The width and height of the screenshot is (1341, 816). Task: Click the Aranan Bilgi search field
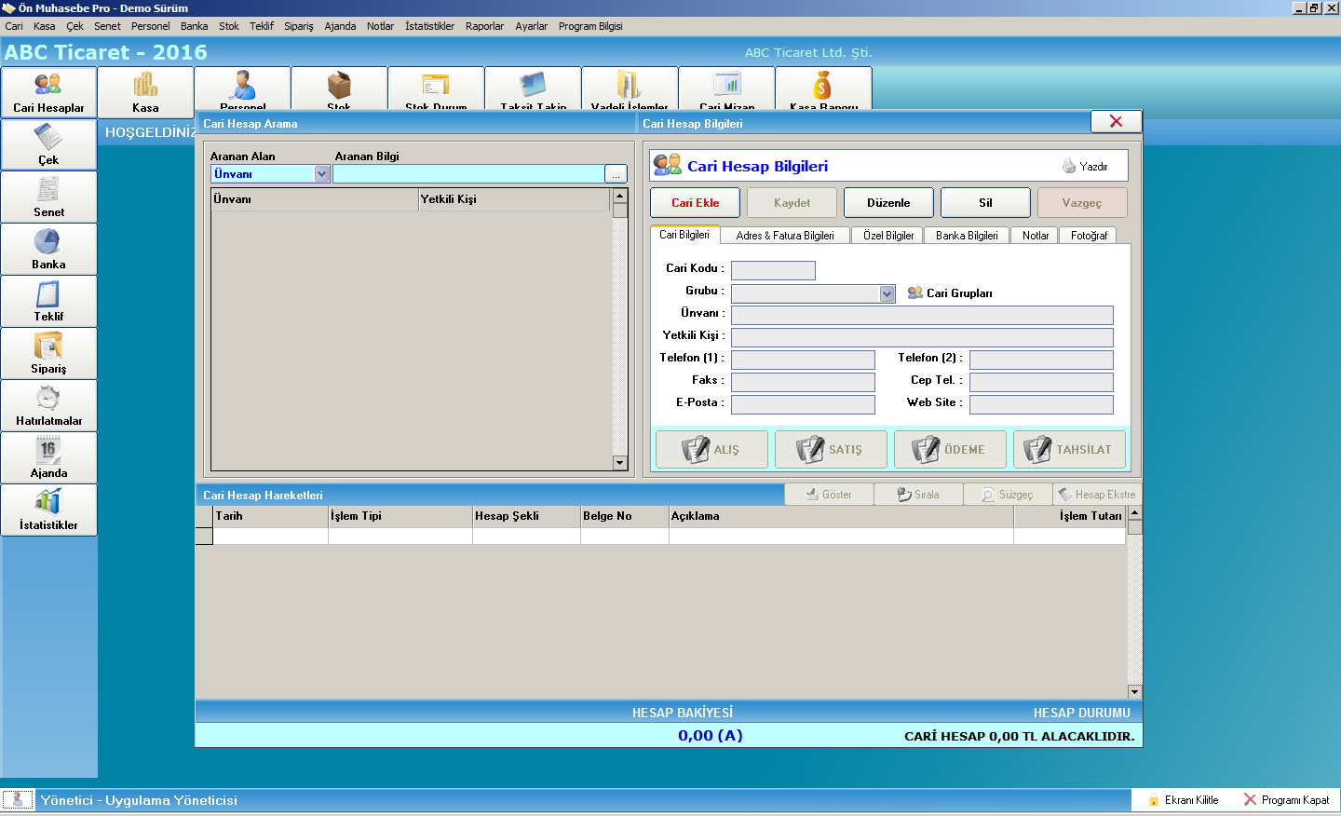coord(468,174)
